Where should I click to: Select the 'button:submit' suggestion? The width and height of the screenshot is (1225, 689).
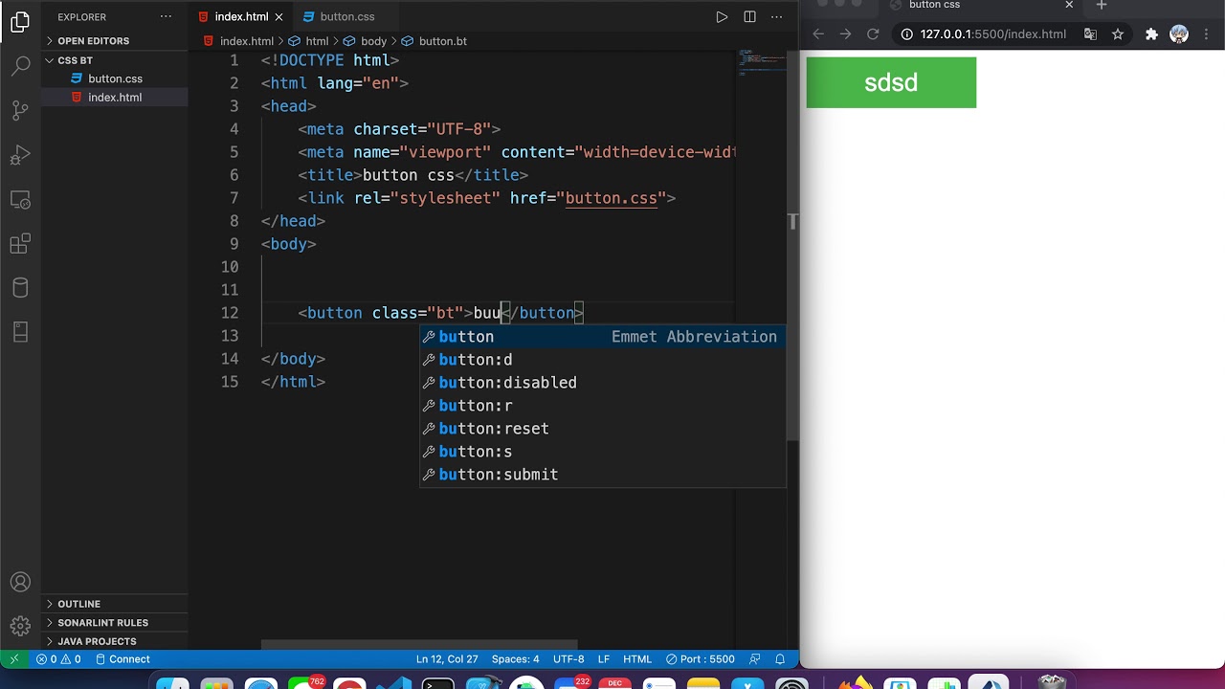[603, 475]
